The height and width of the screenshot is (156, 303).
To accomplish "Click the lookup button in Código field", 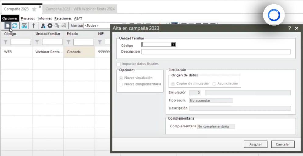I will [x=173, y=45].
